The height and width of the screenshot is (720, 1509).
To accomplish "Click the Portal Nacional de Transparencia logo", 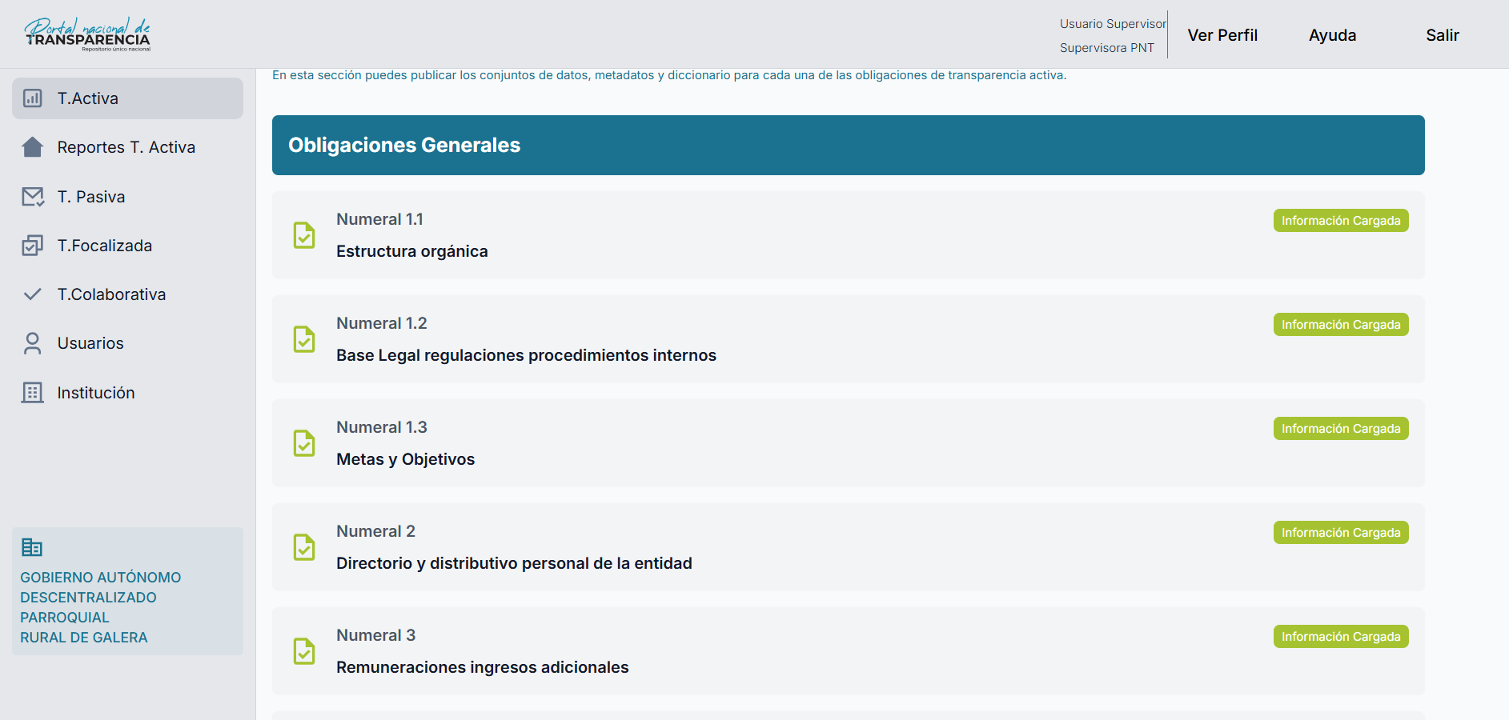I will pyautogui.click(x=87, y=34).
